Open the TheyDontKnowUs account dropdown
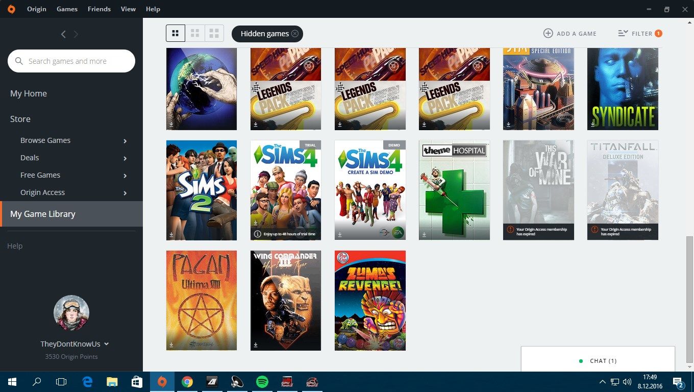The width and height of the screenshot is (694, 392). click(x=75, y=344)
